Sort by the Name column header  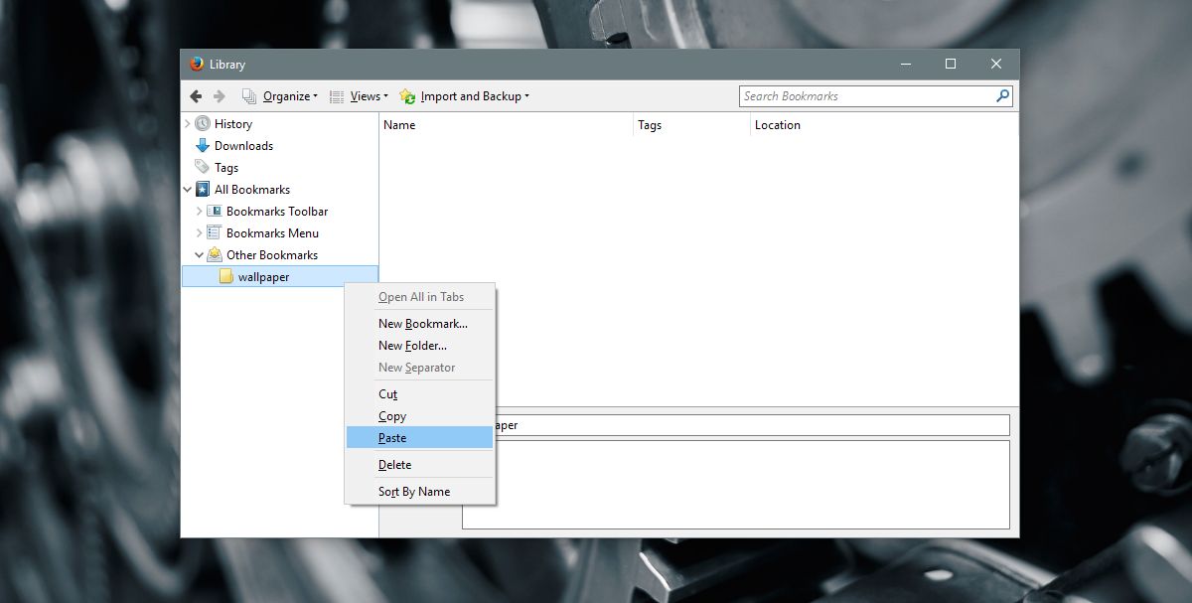tap(506, 125)
